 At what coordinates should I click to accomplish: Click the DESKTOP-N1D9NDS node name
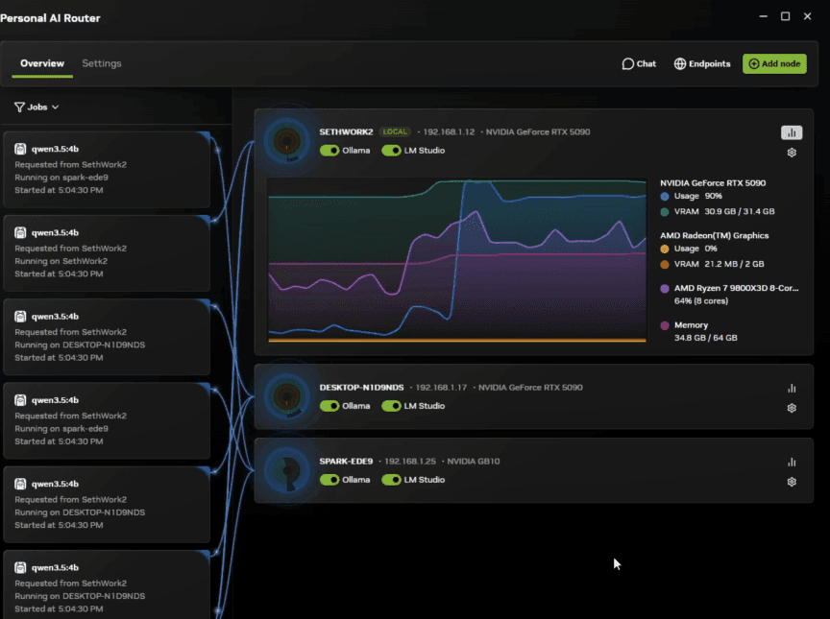[x=361, y=388]
